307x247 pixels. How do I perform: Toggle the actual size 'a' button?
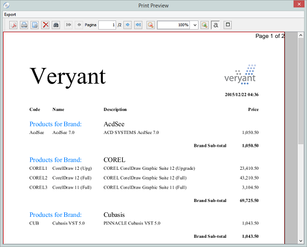[216, 25]
